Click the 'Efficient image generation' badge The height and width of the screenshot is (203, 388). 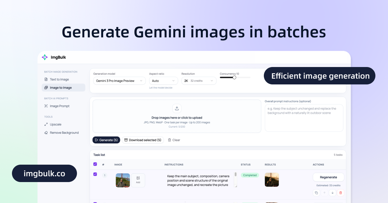pos(320,76)
